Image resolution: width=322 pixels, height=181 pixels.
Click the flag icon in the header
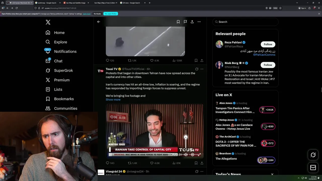(185, 22)
